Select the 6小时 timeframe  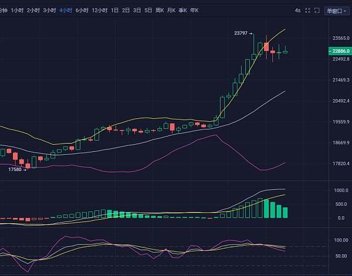82,11
